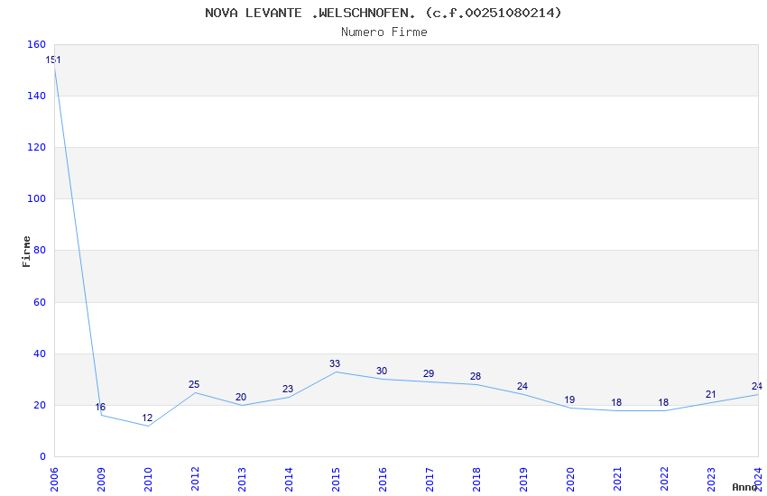Select the 151 data label

point(53,60)
